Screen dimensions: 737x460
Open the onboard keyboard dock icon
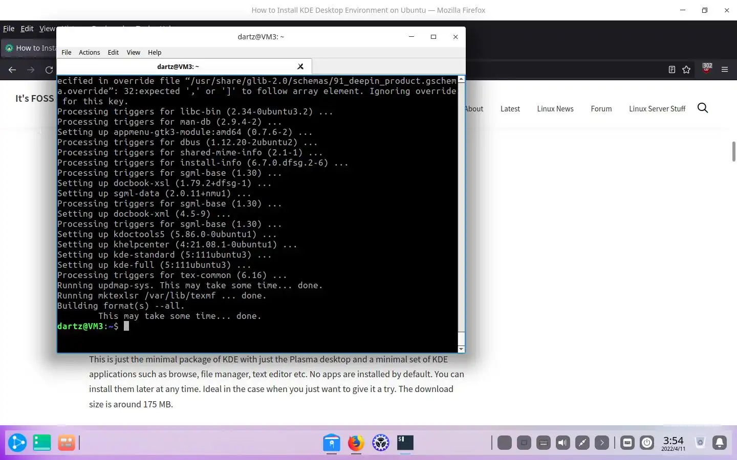[627, 443]
